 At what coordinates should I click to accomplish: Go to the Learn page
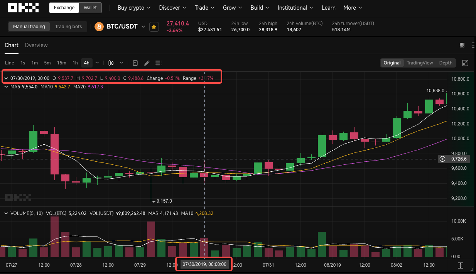click(328, 8)
